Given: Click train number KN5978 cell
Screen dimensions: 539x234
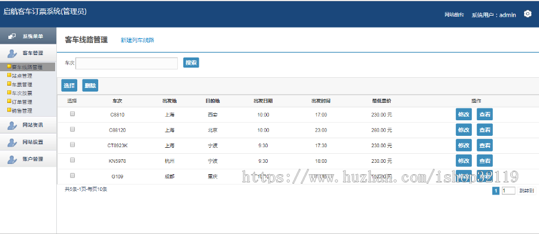Looking at the screenshot, I should [x=117, y=161].
